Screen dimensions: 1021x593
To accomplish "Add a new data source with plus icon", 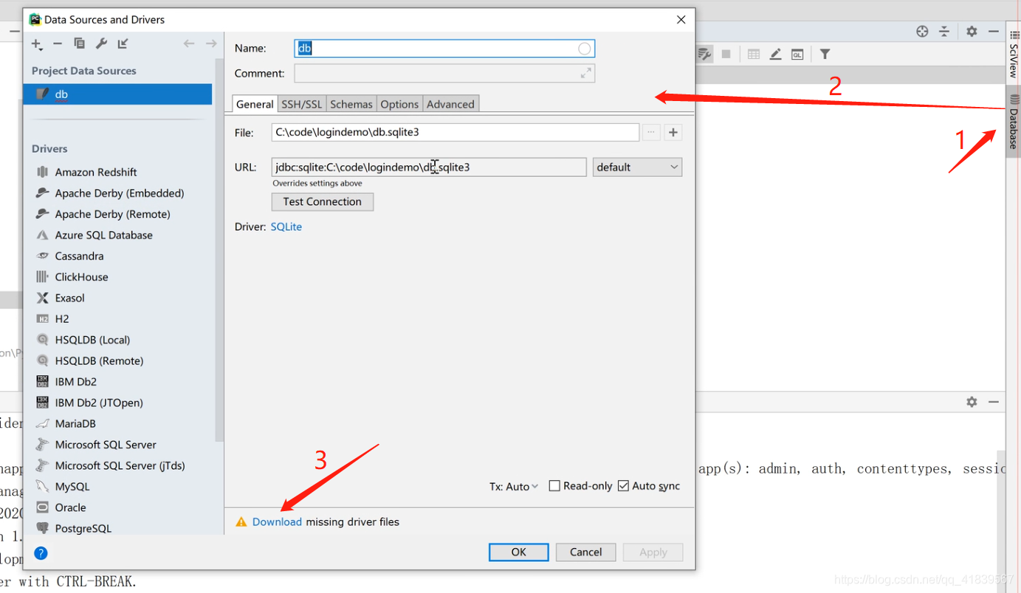I will (x=37, y=44).
